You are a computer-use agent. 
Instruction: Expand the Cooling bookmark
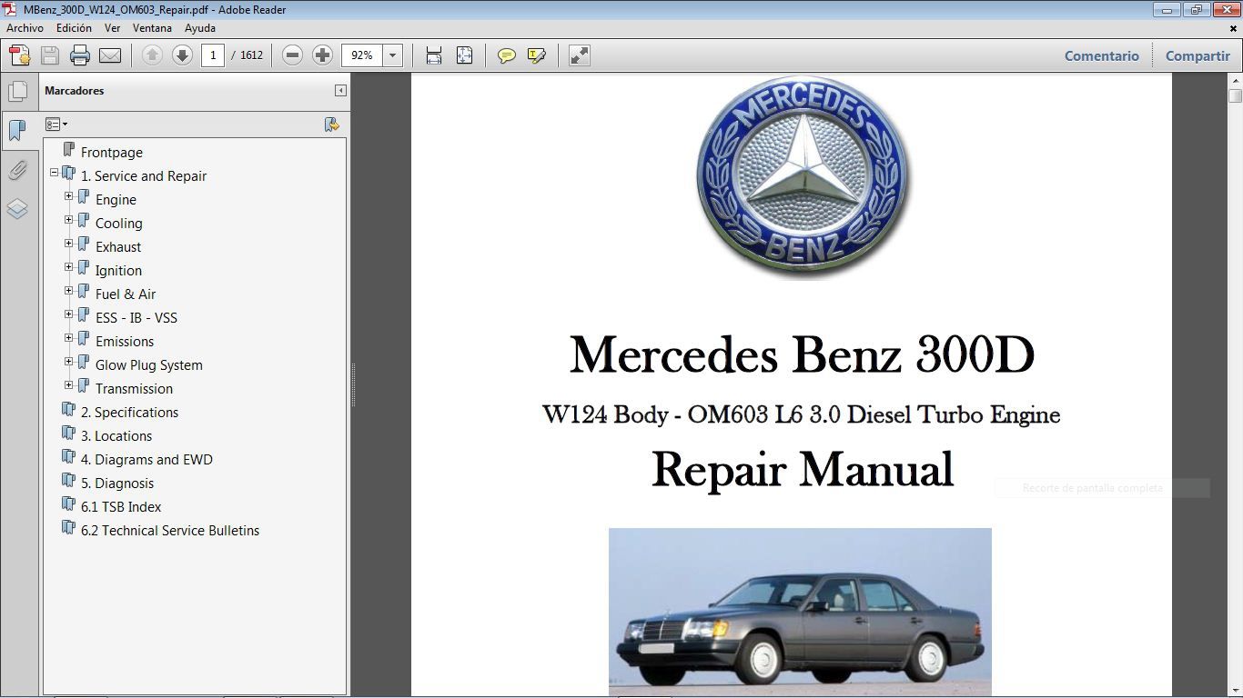coord(69,220)
